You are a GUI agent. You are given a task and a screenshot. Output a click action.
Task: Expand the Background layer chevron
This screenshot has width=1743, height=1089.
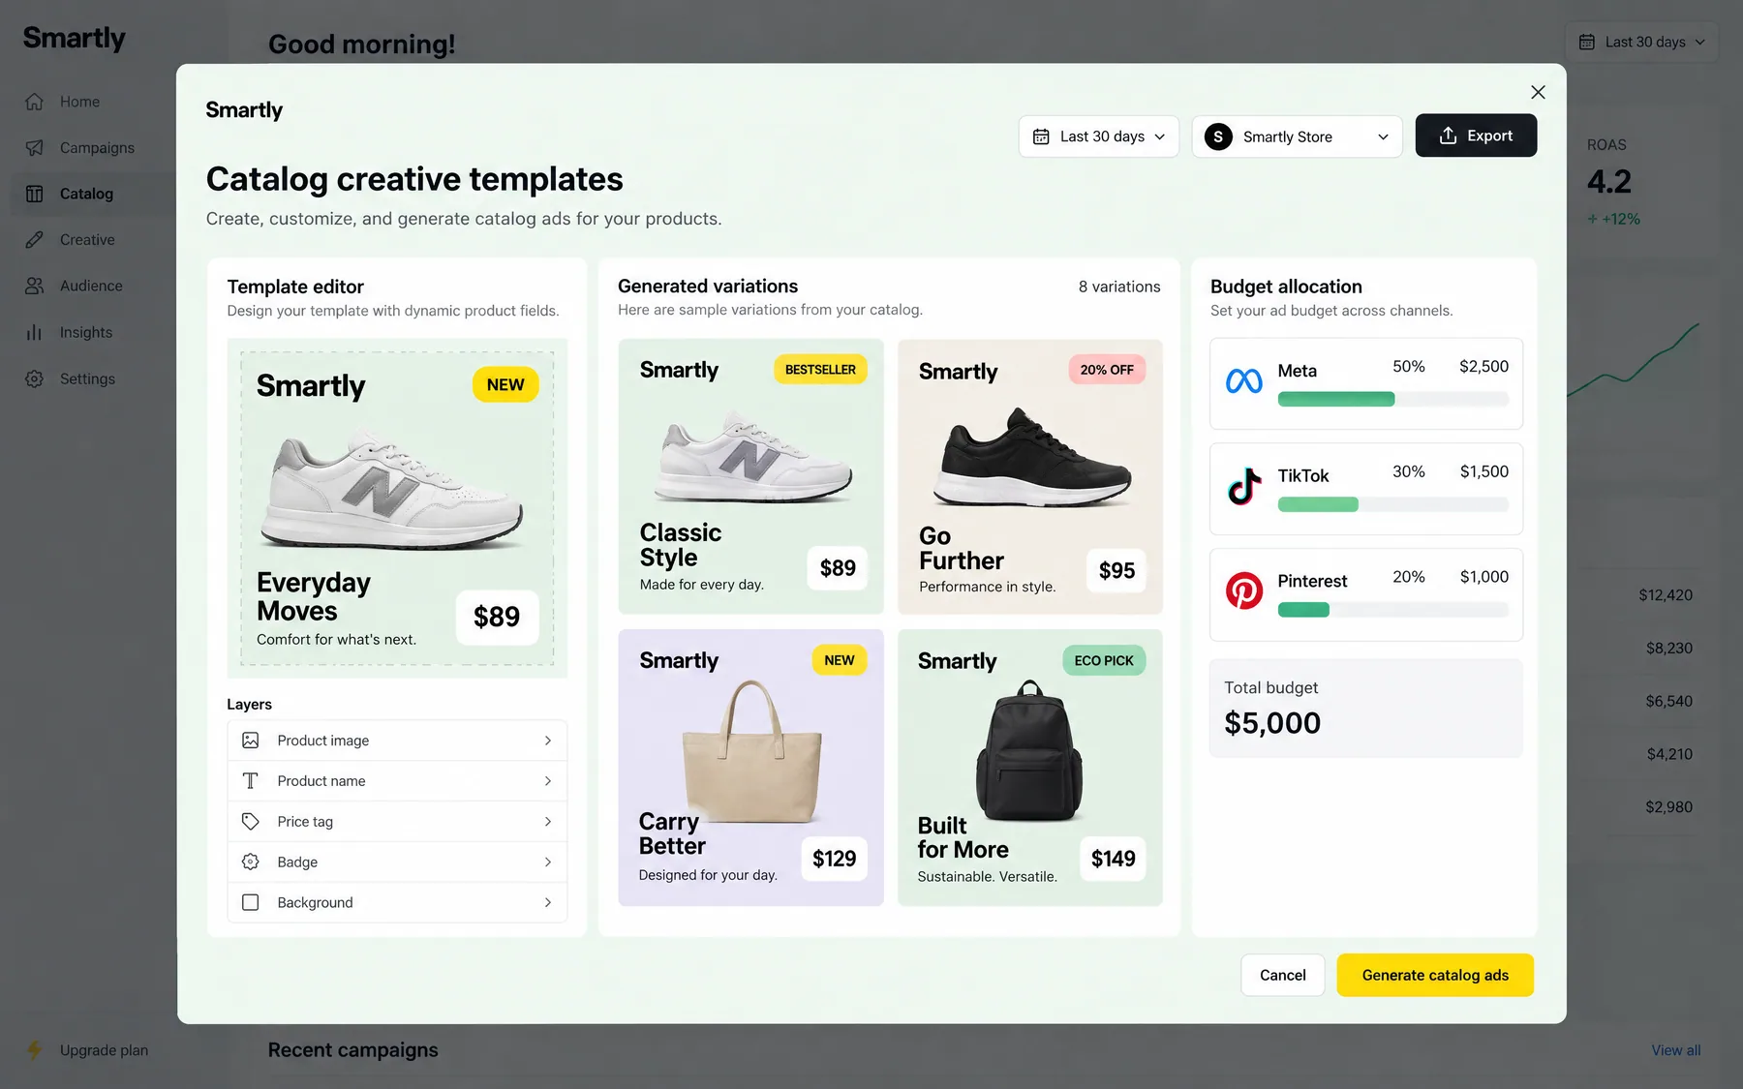(548, 902)
